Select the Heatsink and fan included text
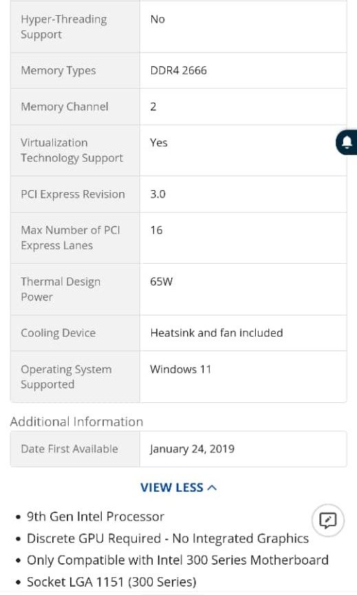The image size is (357, 595). [217, 333]
